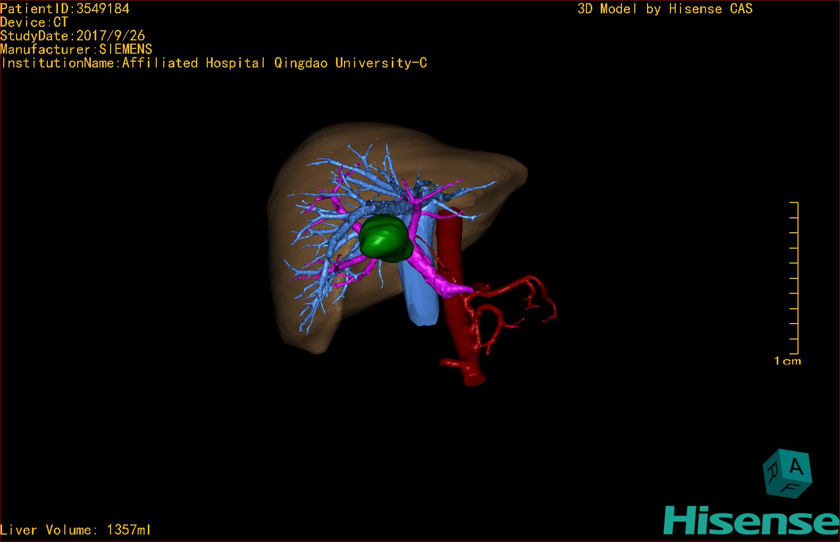Click the A face of the orientation cube
This screenshot has height=542, width=840.
[x=796, y=465]
